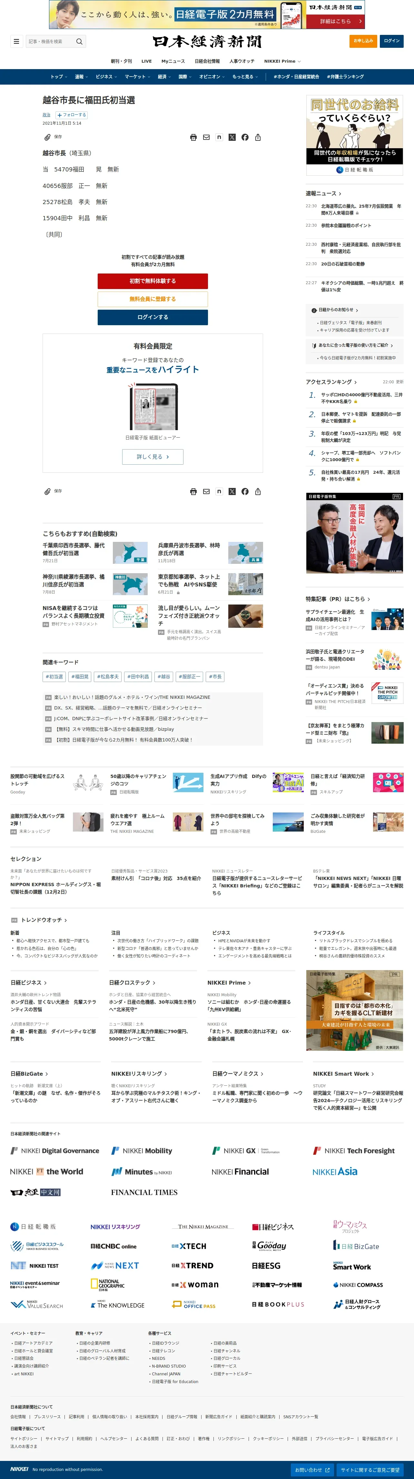Click the print icon under the article date
The image size is (414, 1479).
pos(193,137)
